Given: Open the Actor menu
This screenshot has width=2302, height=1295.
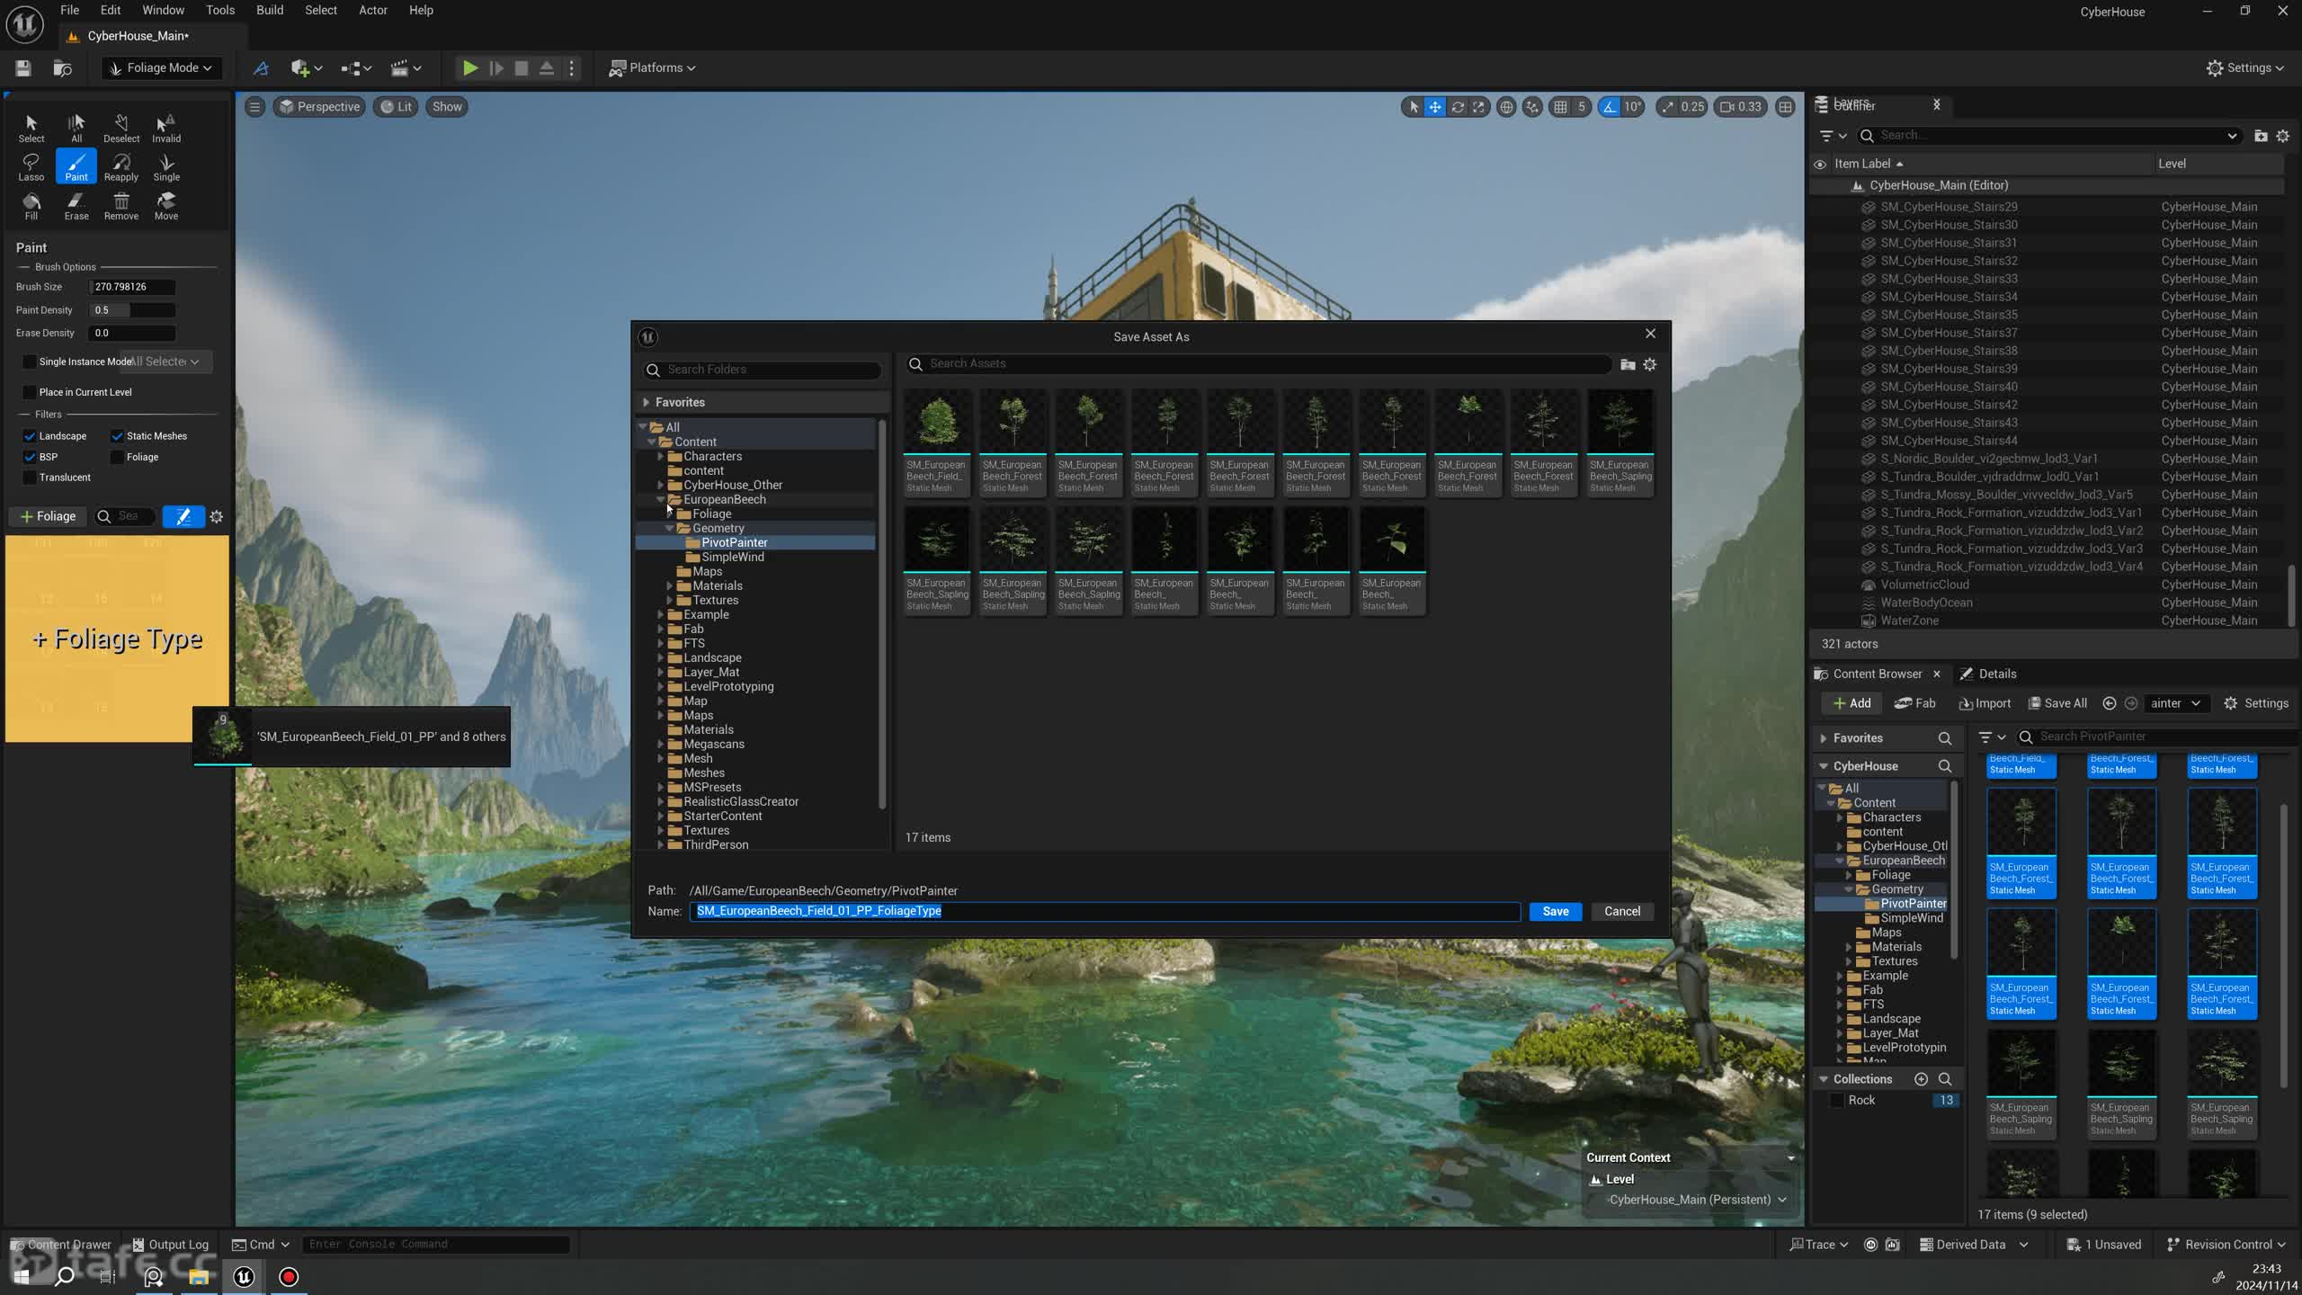Looking at the screenshot, I should point(373,10).
